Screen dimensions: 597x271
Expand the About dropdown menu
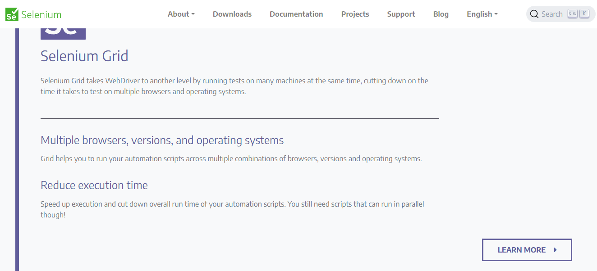(181, 14)
